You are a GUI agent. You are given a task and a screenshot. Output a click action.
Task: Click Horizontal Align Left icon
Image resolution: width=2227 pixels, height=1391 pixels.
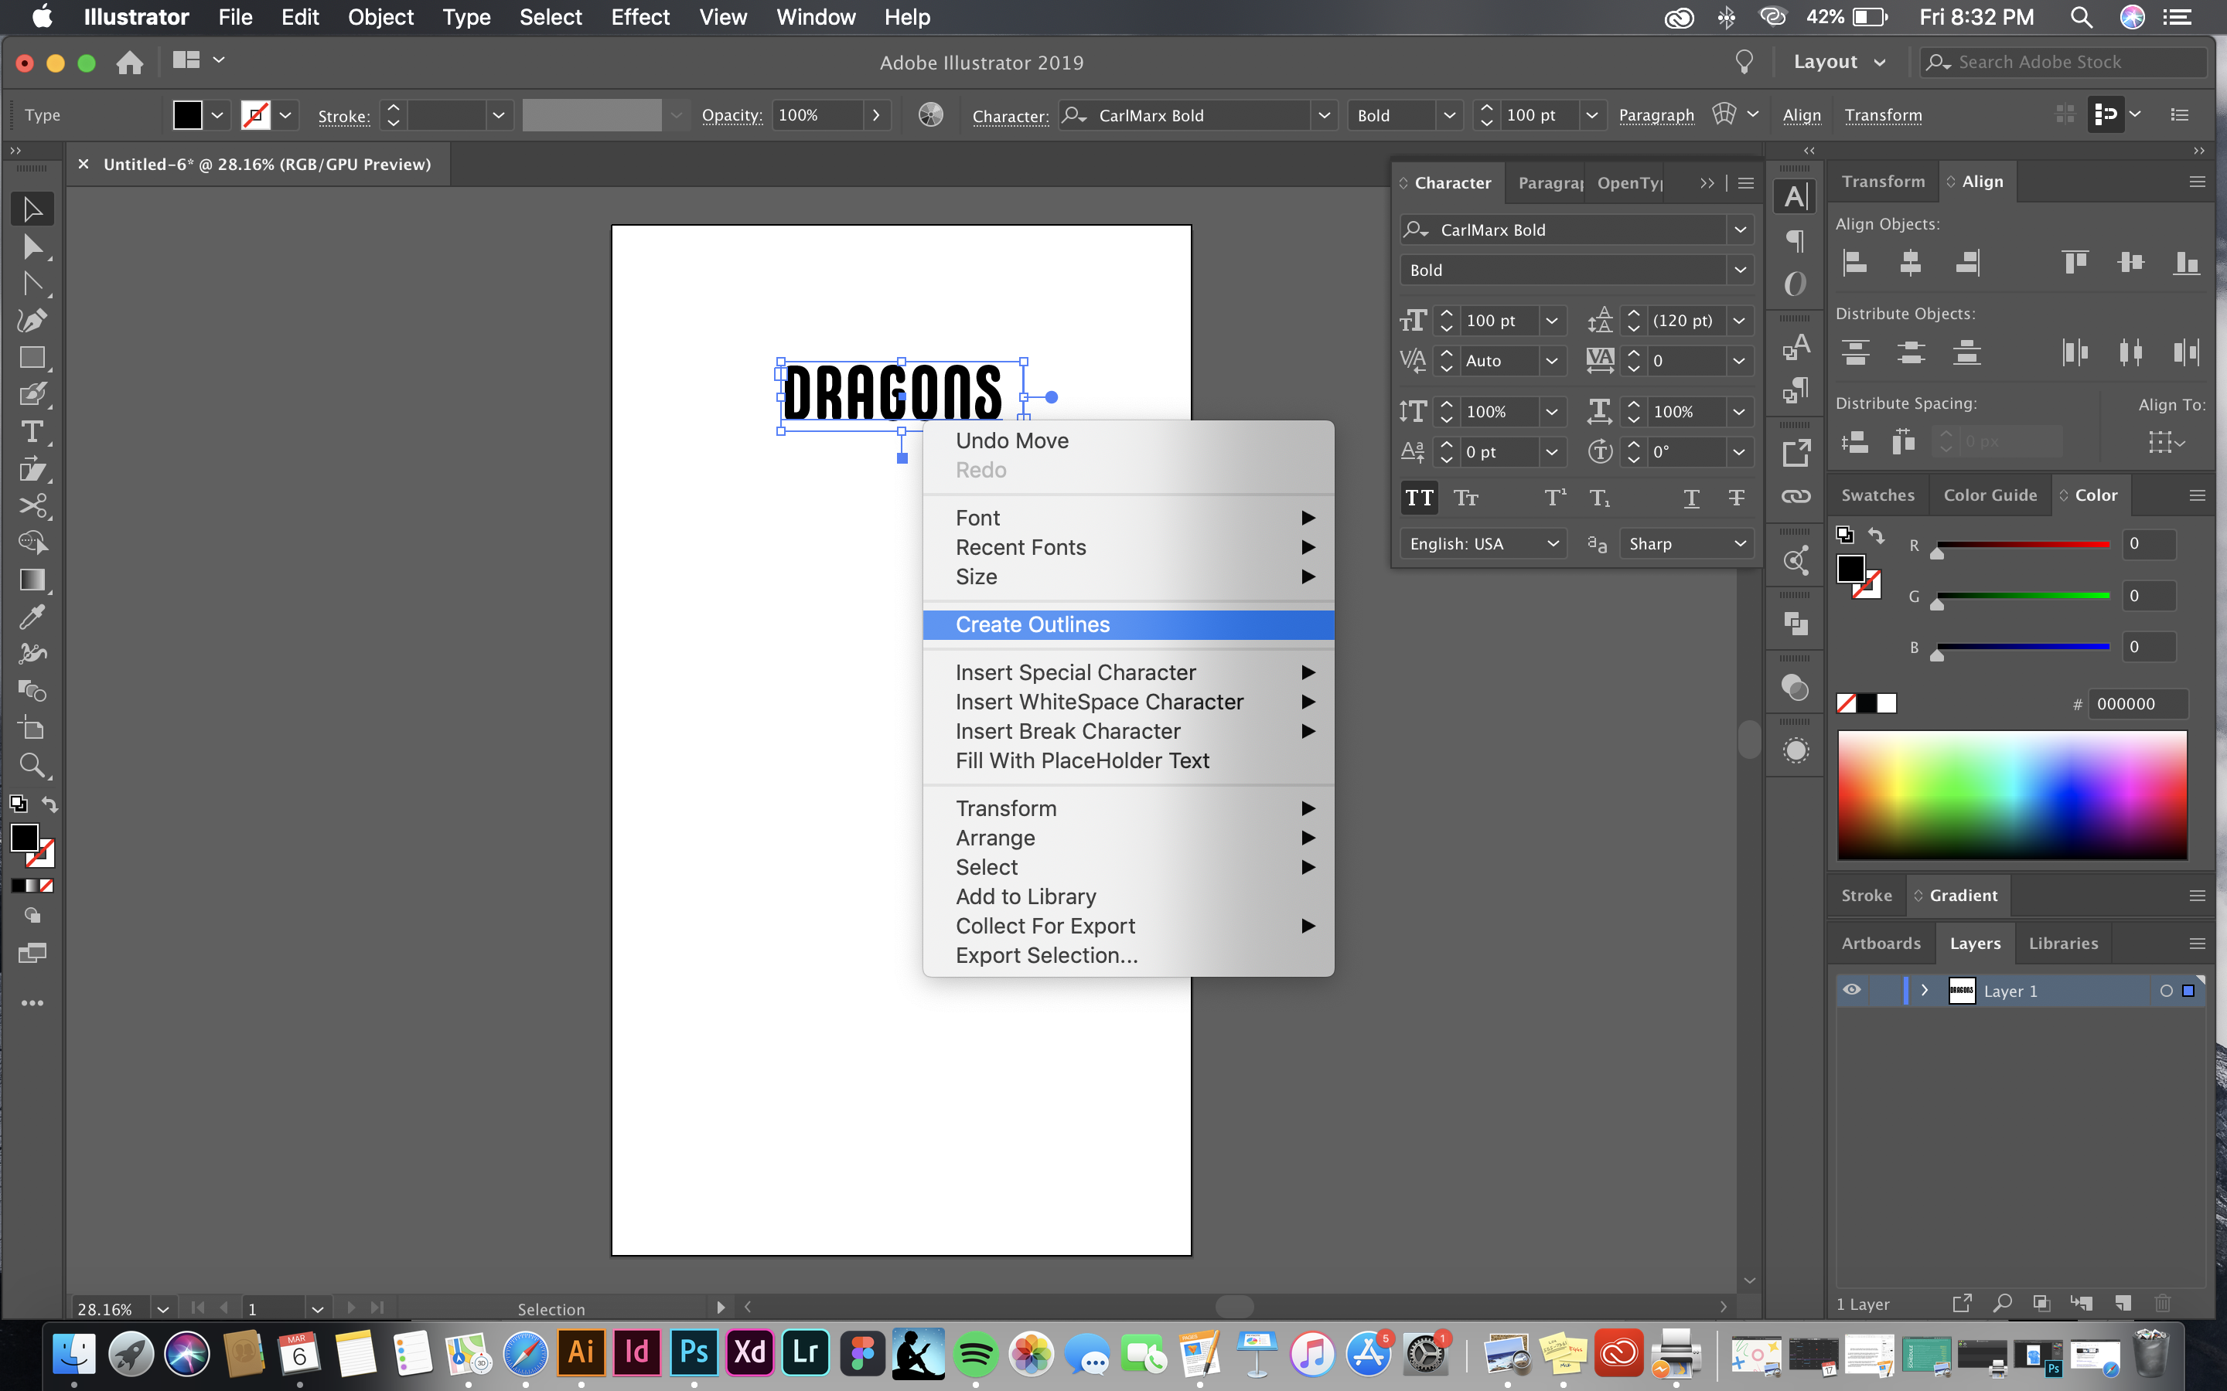pyautogui.click(x=1855, y=263)
